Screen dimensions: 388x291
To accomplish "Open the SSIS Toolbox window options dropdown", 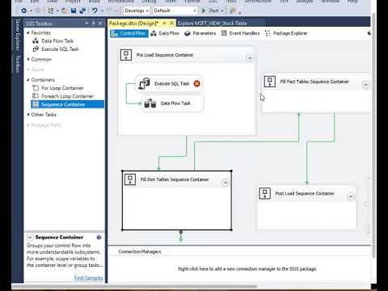I will click(x=86, y=23).
